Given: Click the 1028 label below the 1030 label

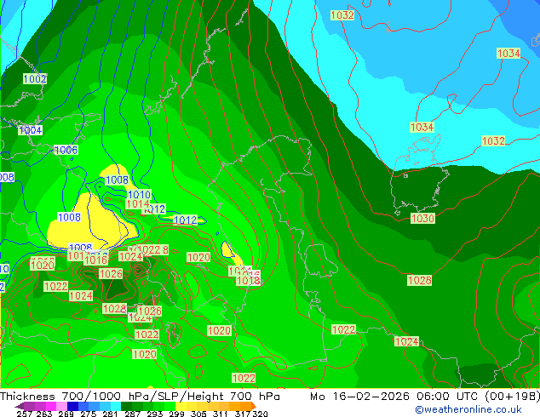Looking at the screenshot, I should 419,280.
